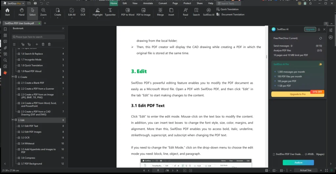
Task: Click the print icon in title bar
Action: click(35, 3)
